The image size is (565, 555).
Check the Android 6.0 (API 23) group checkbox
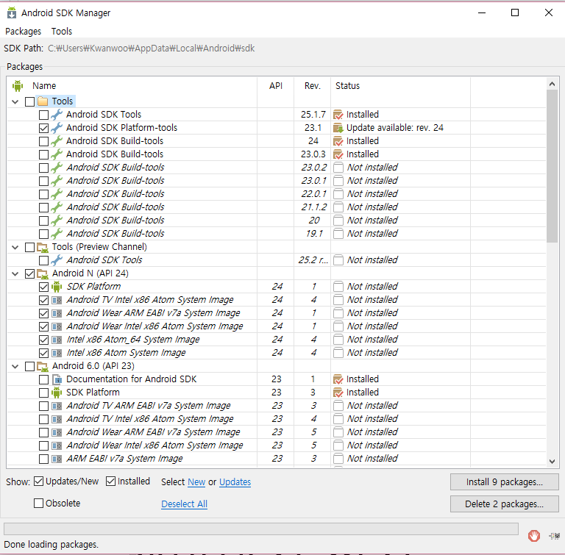point(30,367)
